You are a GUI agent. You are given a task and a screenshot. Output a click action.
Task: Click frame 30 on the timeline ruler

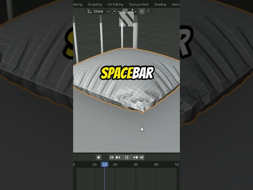[x=136, y=165]
